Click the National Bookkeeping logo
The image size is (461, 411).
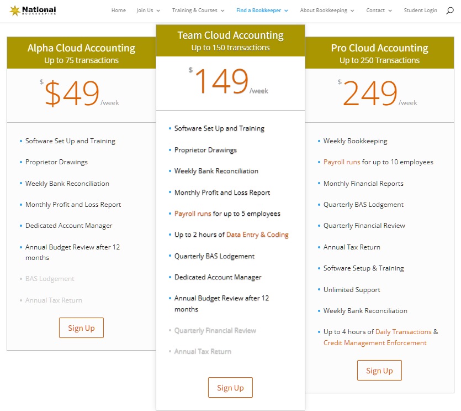pyautogui.click(x=33, y=10)
